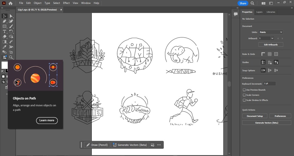Click the icon right of Generate Vectors in task bar
Image resolution: width=294 pixels, height=156 pixels.
(x=152, y=145)
